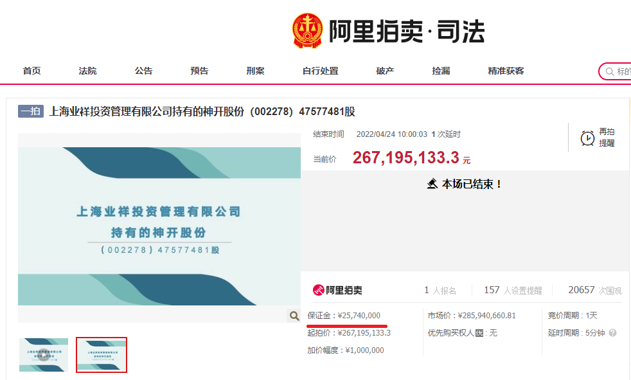Viewport: 631px width, 380px height.
Task: Click the search magnifier icon in search box
Action: [x=610, y=71]
